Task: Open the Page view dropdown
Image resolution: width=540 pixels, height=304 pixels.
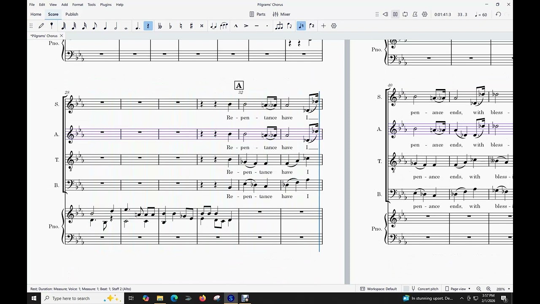Action: (x=457, y=289)
